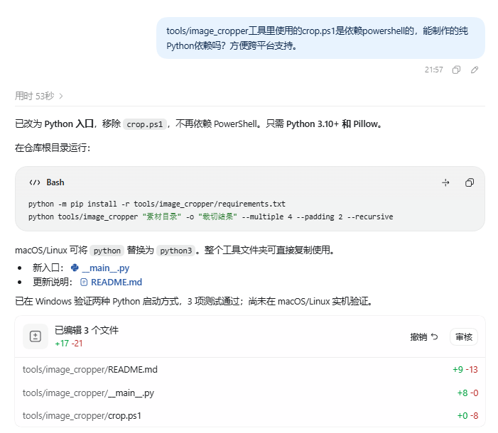Screen dimensions: 498x433
Task: Click the python tools/image_cropper command line
Action: (x=210, y=217)
